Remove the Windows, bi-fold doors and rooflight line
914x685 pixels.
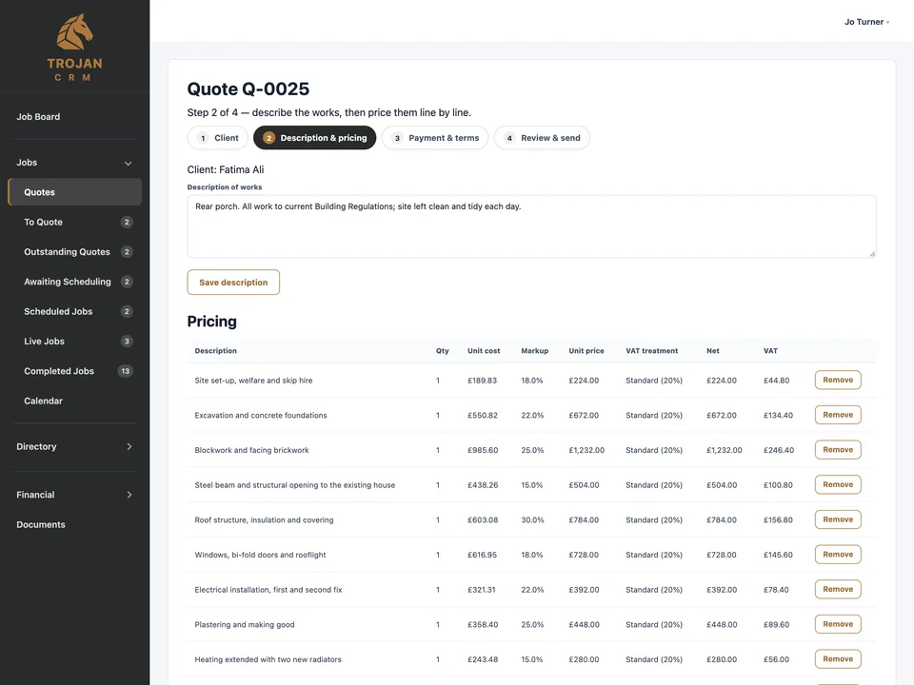pos(838,555)
